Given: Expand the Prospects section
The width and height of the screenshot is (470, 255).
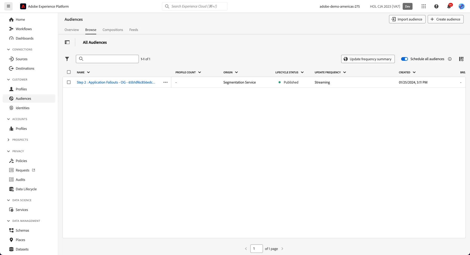Looking at the screenshot, I should tap(8, 140).
